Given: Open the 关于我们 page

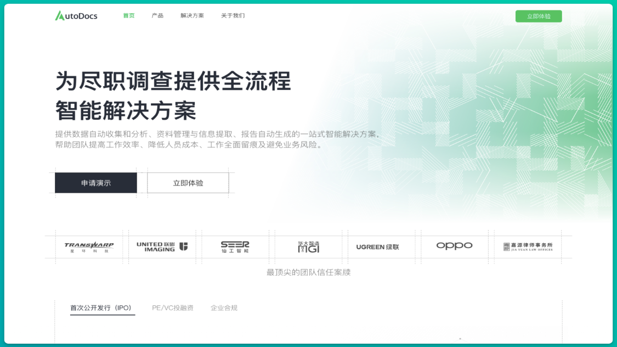Looking at the screenshot, I should (233, 16).
